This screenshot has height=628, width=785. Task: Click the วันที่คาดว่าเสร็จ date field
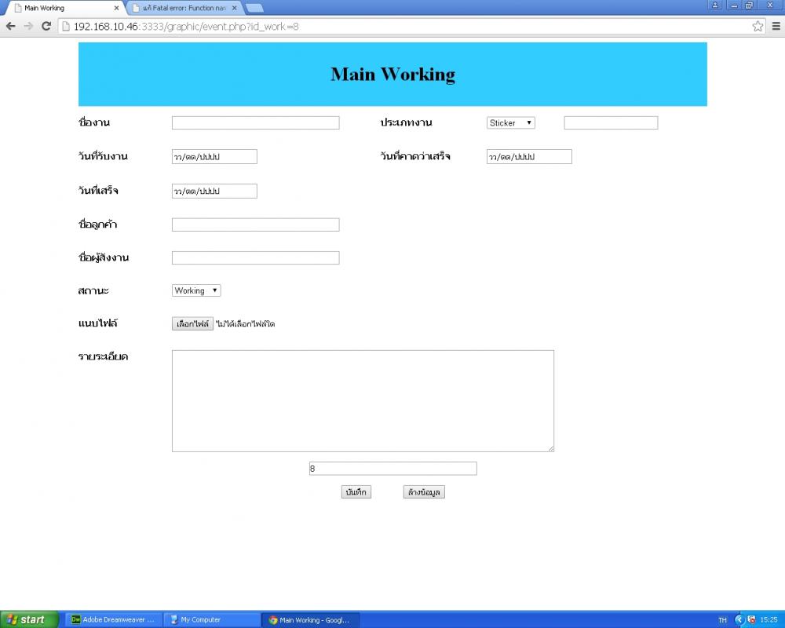[529, 156]
